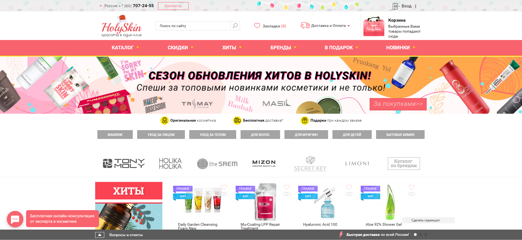Quick view Hyaluronic Acid 100 eye icon
522x240 pixels.
(x=349, y=194)
